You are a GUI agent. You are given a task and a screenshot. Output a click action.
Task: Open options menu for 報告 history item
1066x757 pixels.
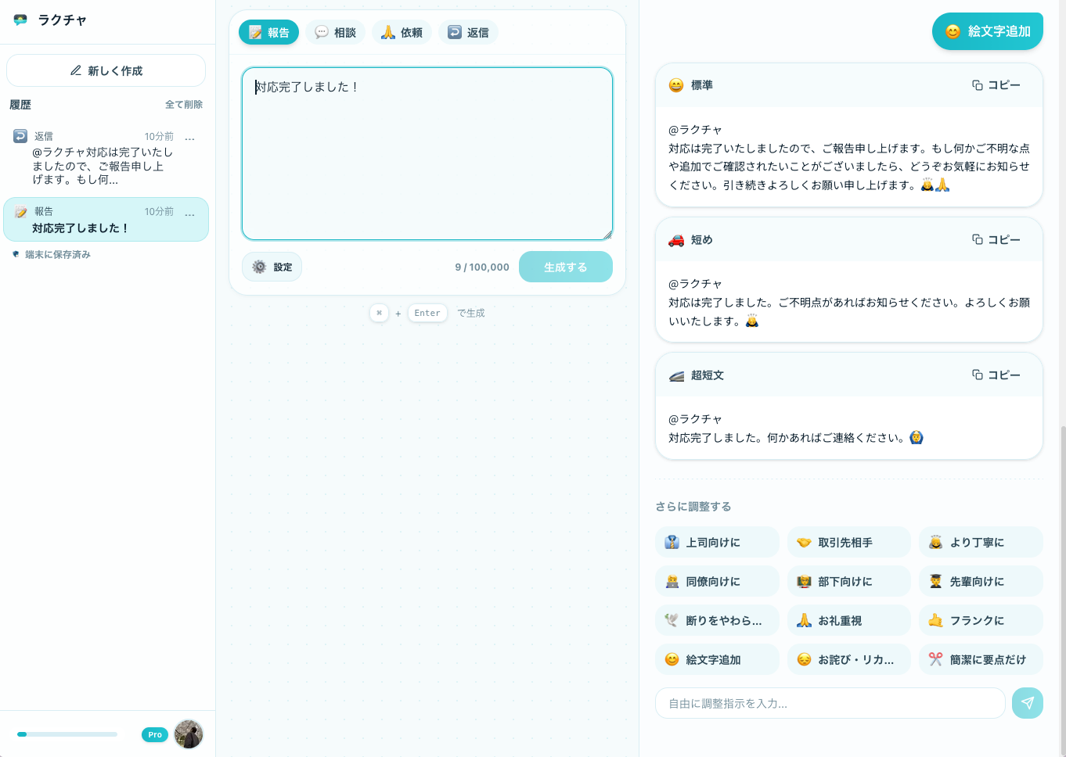189,213
